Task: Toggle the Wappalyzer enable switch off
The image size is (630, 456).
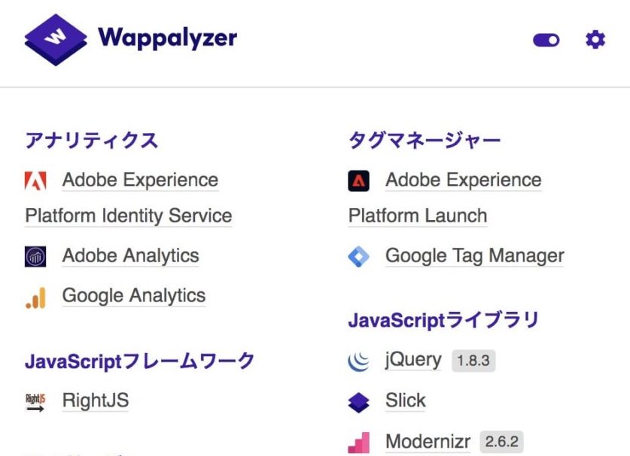Action: [x=546, y=40]
